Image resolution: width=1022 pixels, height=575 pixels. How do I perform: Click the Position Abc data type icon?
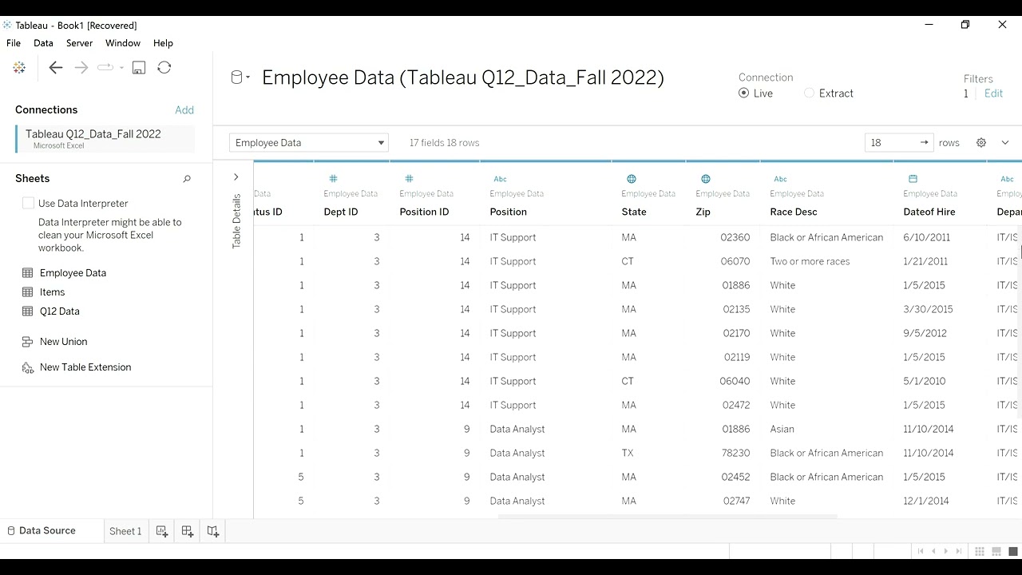click(x=500, y=179)
